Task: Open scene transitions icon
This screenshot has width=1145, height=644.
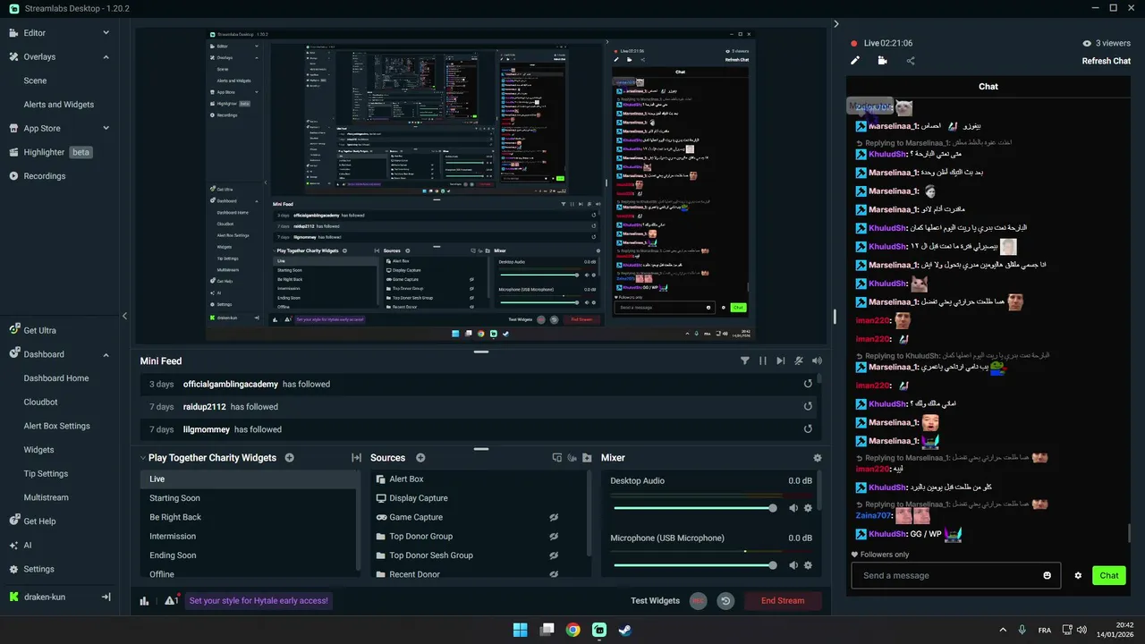Action: point(356,458)
